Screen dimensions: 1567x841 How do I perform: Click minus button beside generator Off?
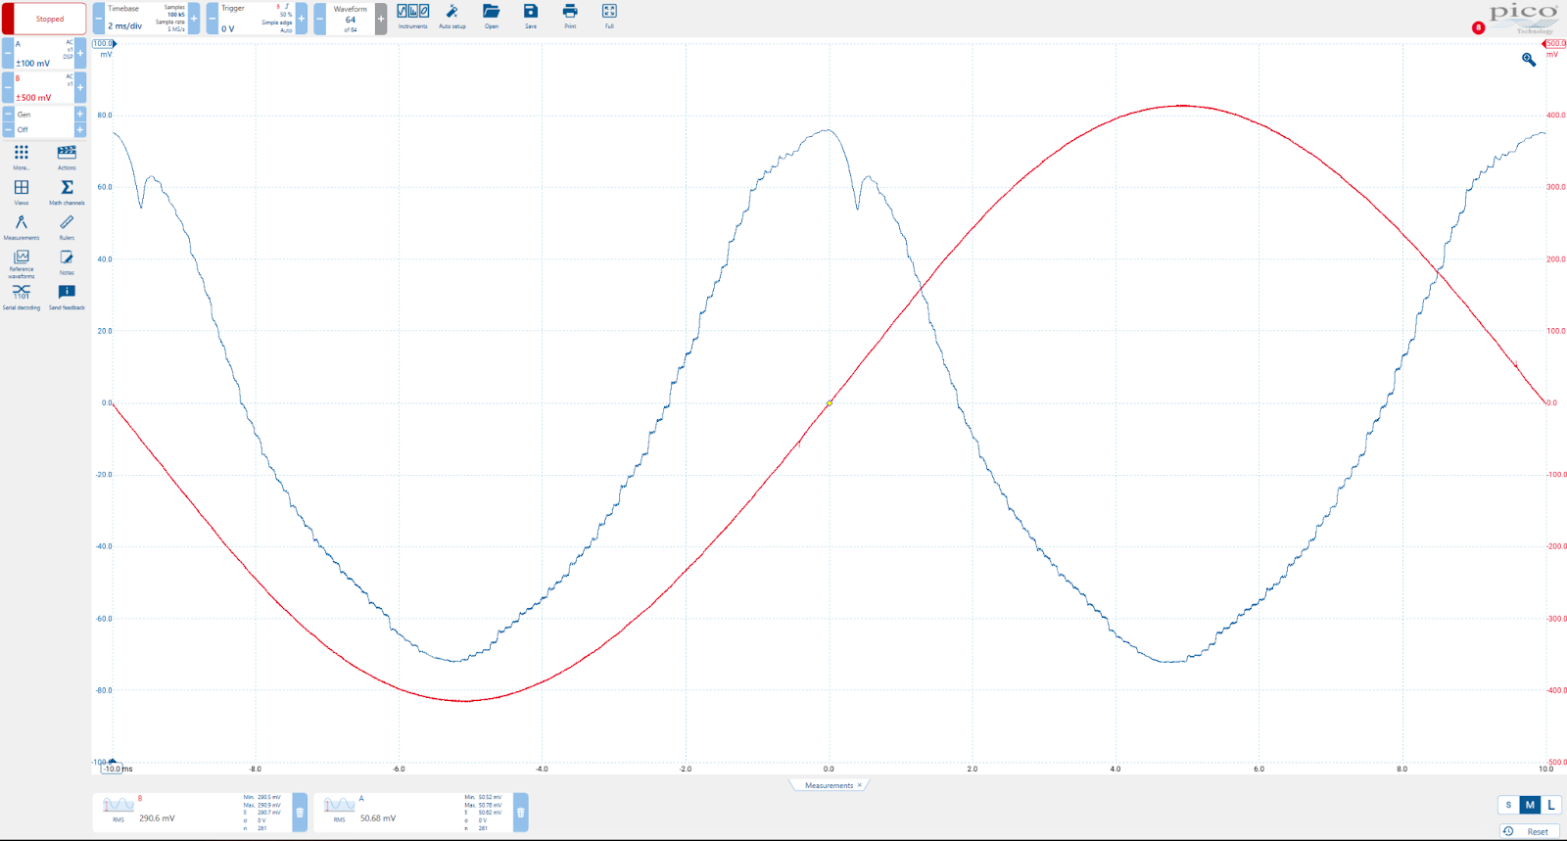[8, 129]
